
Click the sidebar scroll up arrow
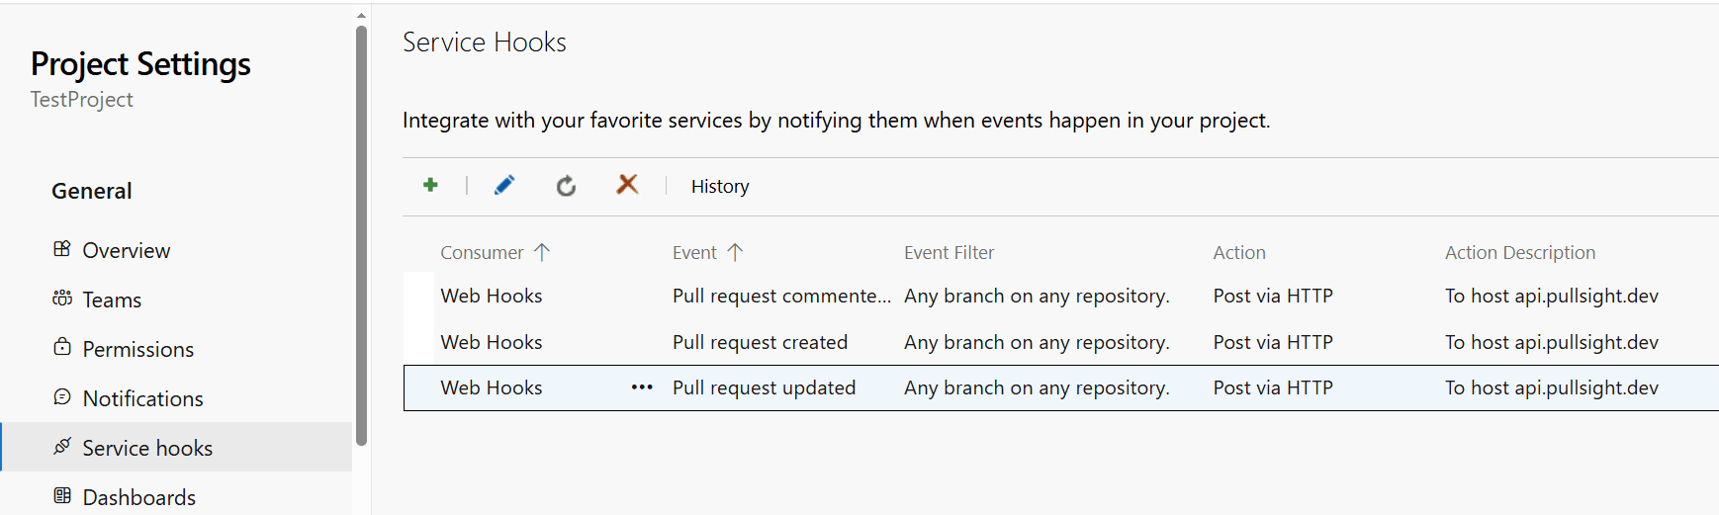[361, 15]
